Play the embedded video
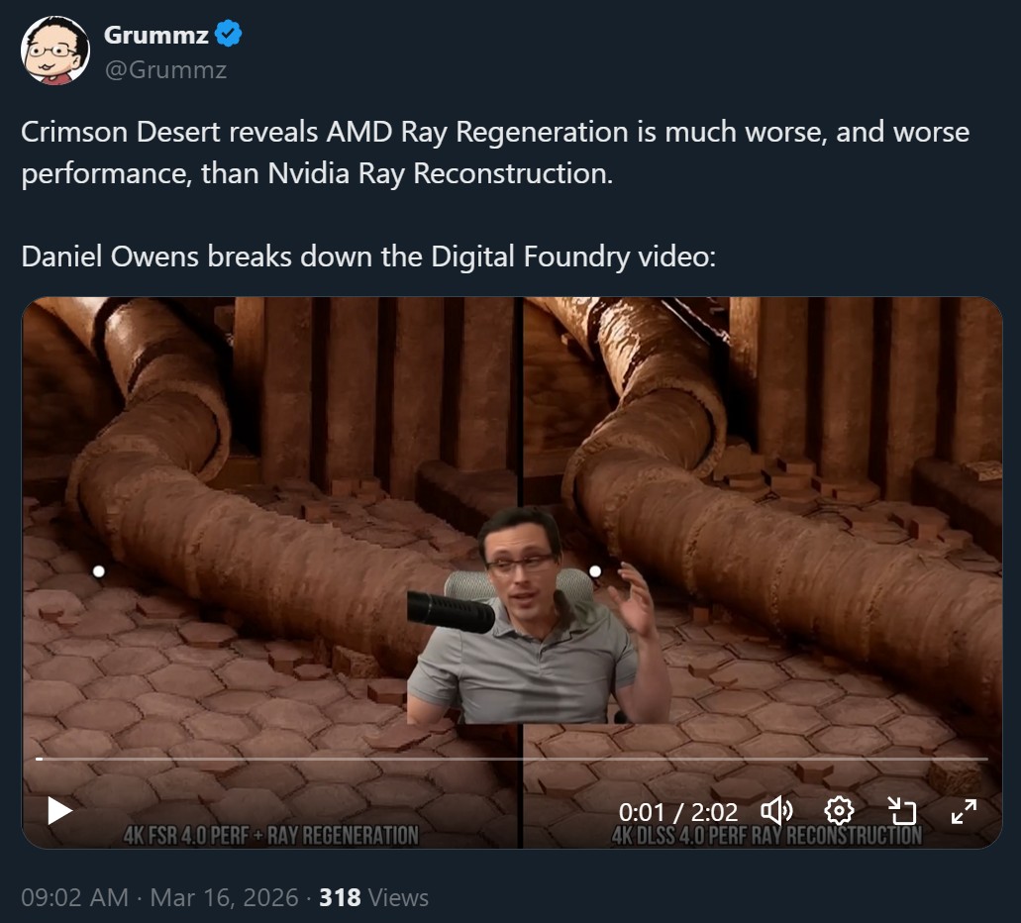Image resolution: width=1021 pixels, height=923 pixels. (59, 811)
